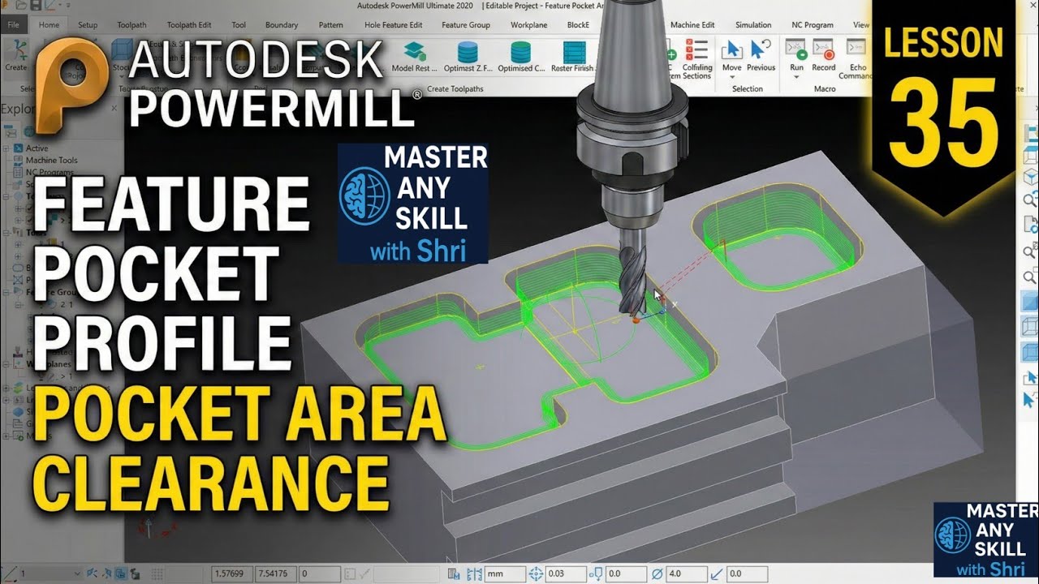Screen dimensions: 1039x584
Task: Open the Boundary ribbon tab
Action: (282, 25)
